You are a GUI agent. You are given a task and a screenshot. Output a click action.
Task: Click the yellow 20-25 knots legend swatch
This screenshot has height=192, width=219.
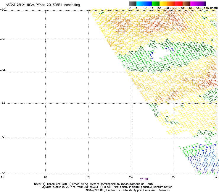(163, 4)
